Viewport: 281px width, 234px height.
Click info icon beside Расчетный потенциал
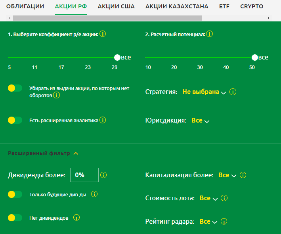click(210, 34)
